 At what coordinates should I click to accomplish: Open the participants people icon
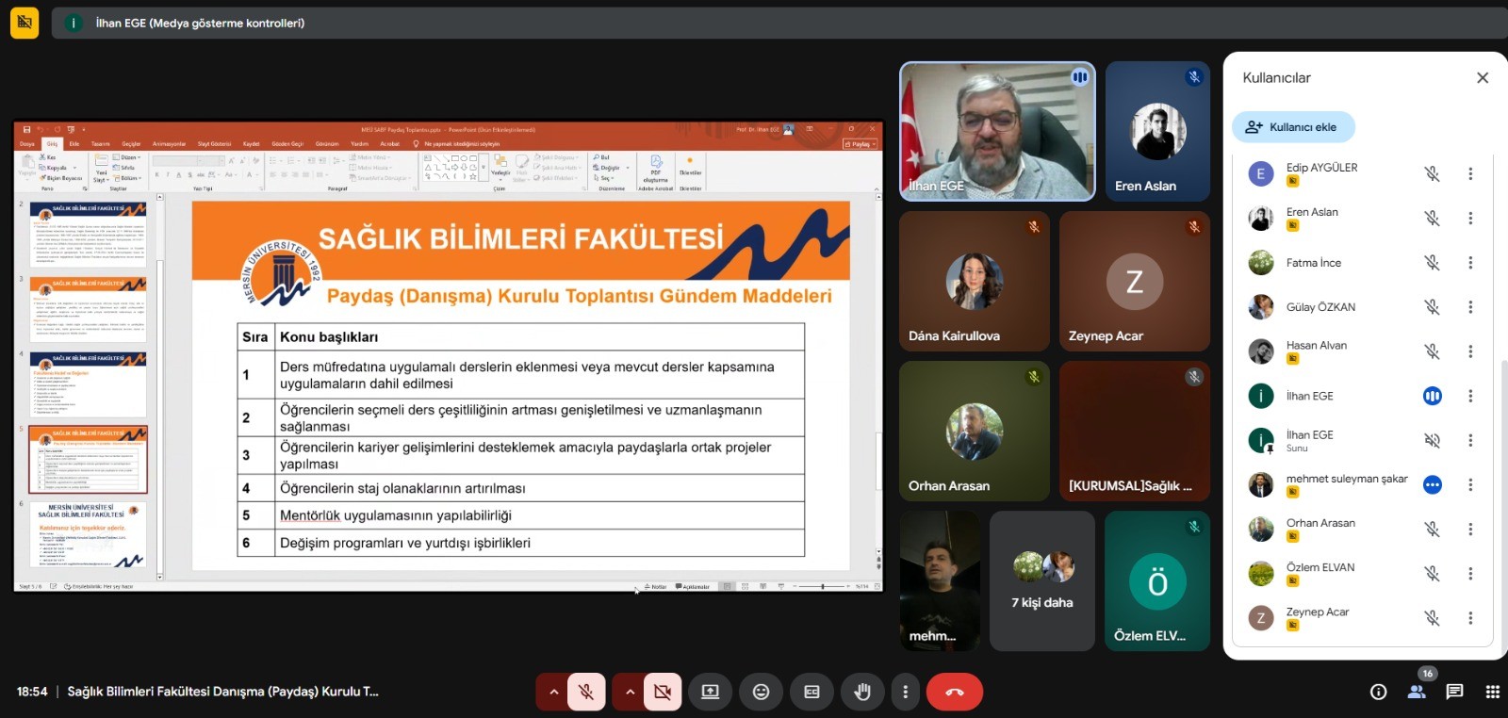[x=1417, y=693]
